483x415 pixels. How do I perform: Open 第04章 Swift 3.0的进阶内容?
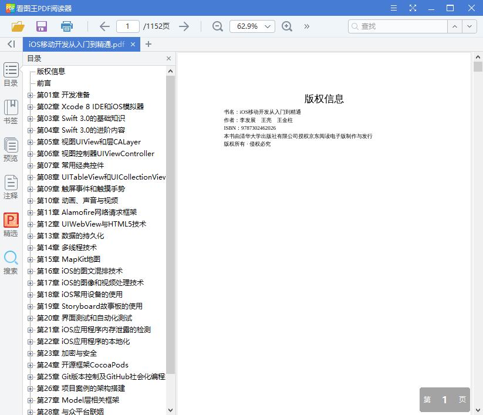click(x=81, y=130)
